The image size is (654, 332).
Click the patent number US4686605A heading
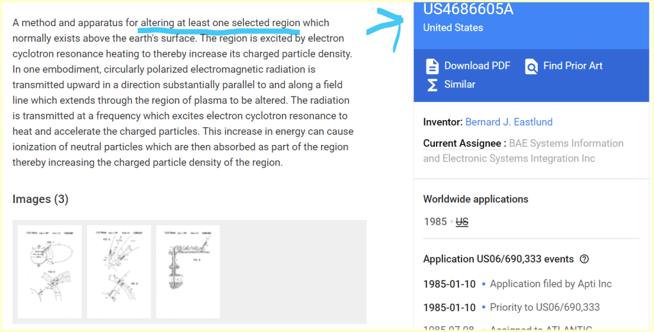tap(468, 10)
